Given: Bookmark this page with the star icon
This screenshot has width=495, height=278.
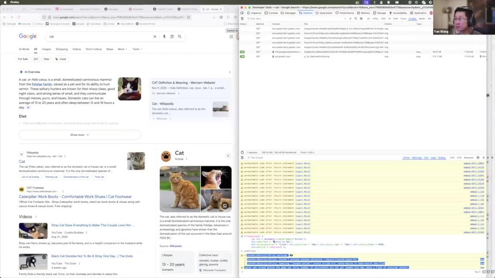Looking at the screenshot, I should (189, 18).
